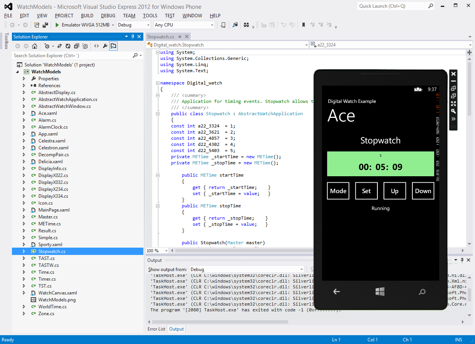Screen dimensions: 475x344
Task: Open the DEBUG menu
Action: pyautogui.click(x=108, y=16)
